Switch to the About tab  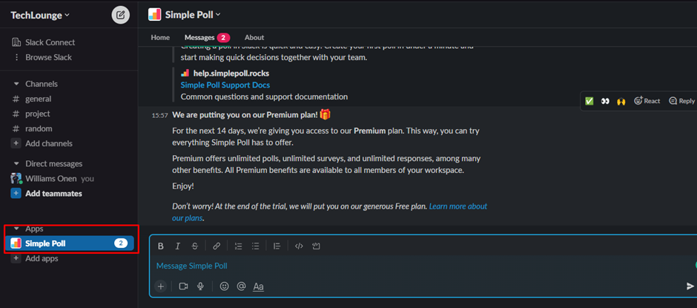(x=254, y=37)
